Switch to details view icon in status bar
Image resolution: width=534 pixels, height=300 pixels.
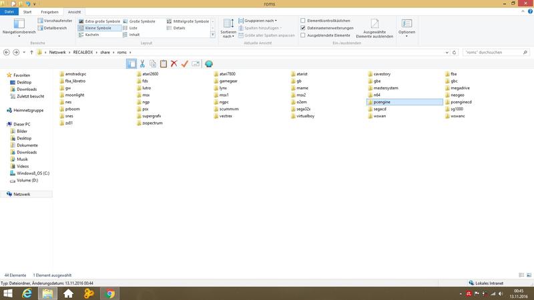(x=521, y=275)
